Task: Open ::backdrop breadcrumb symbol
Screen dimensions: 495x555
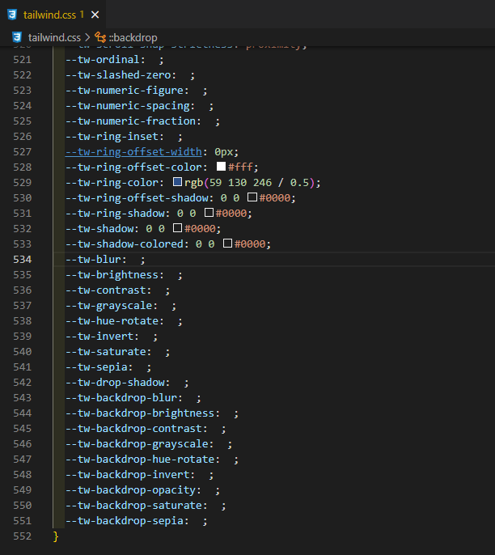Action: 133,37
